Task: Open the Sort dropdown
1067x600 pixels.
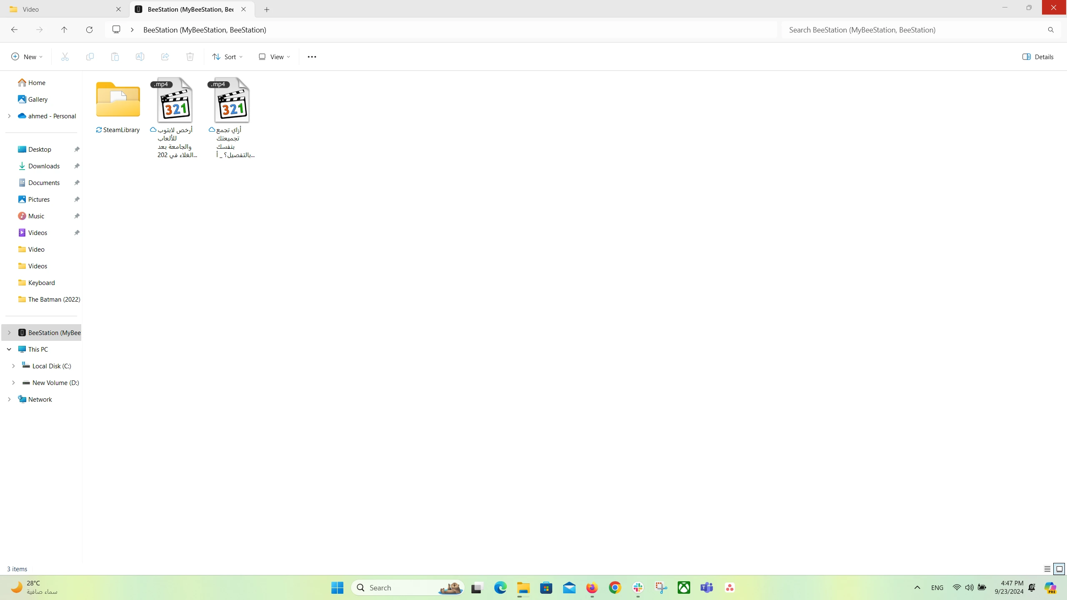Action: point(227,57)
